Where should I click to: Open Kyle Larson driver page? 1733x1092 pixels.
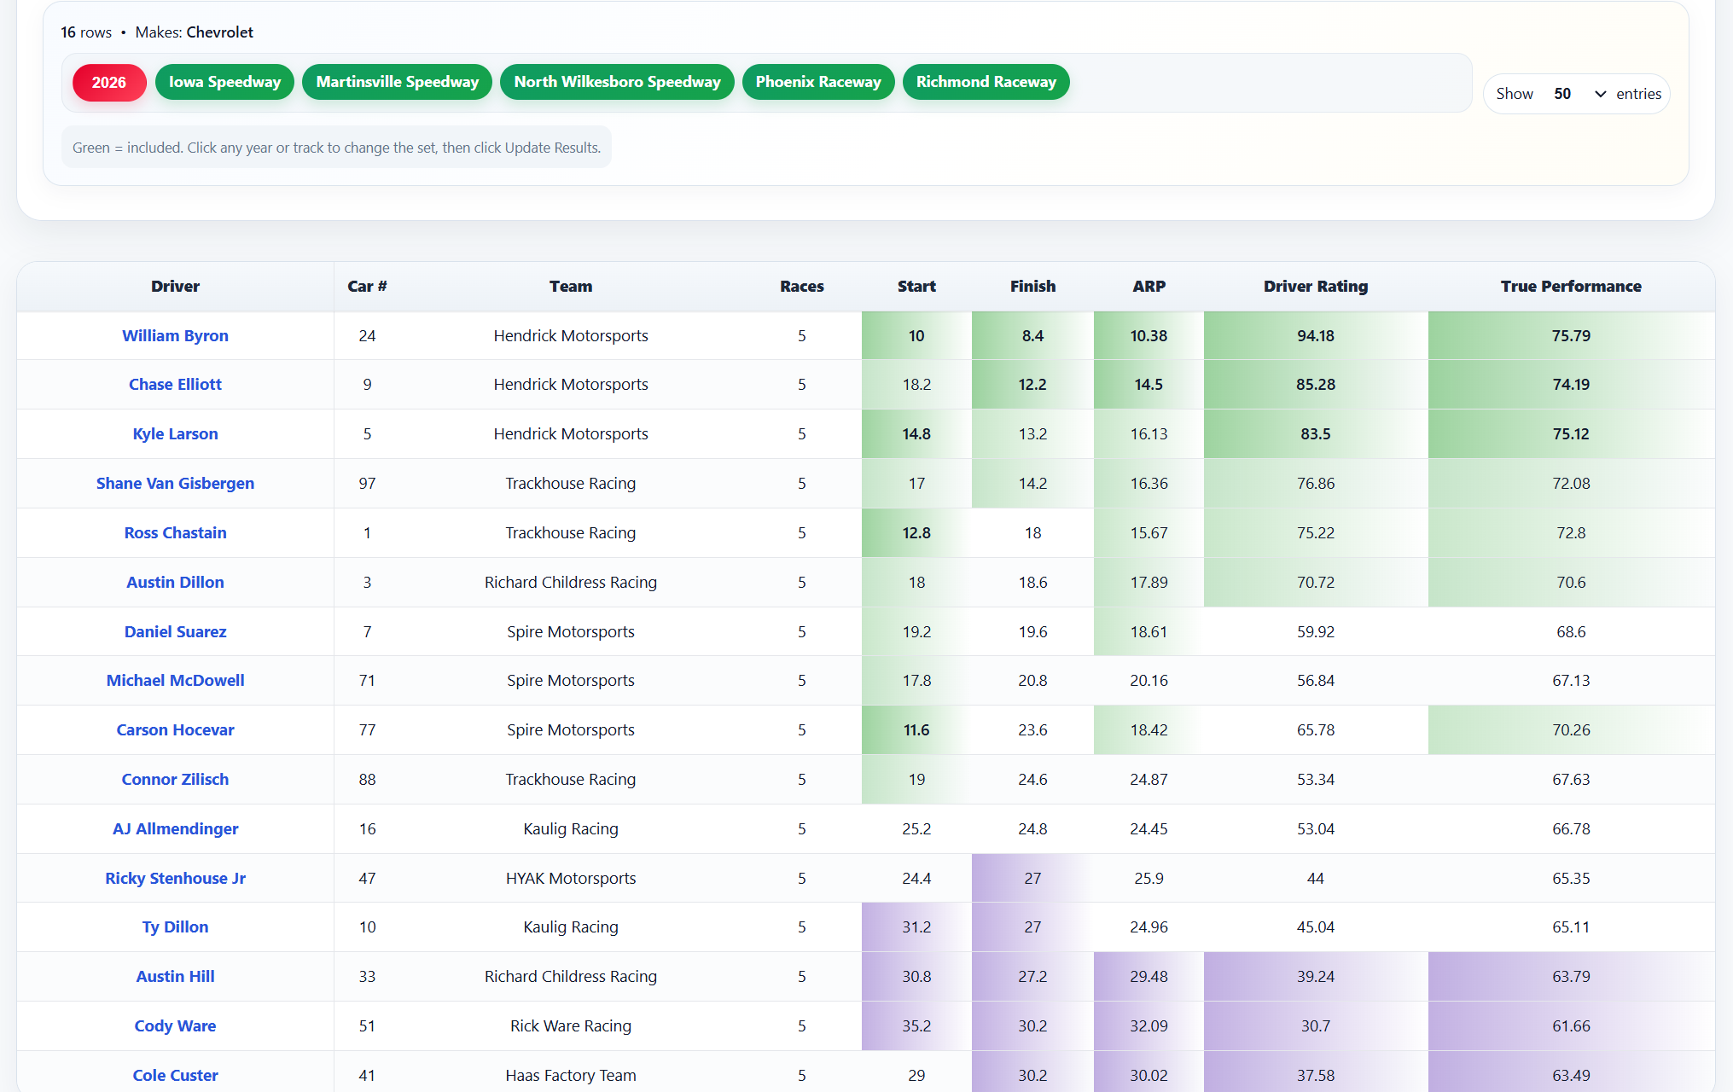coord(175,434)
